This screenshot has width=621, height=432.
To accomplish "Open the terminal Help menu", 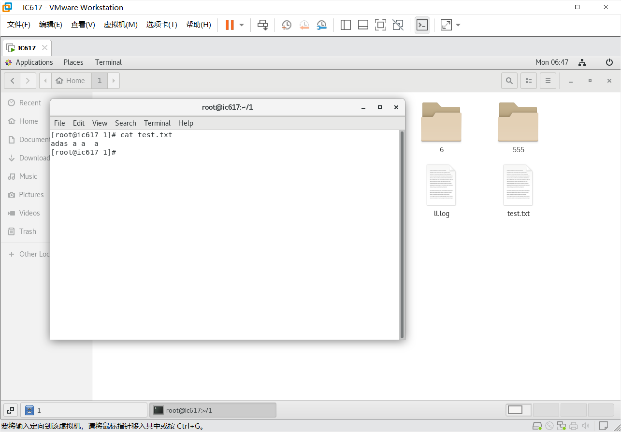I will 186,123.
